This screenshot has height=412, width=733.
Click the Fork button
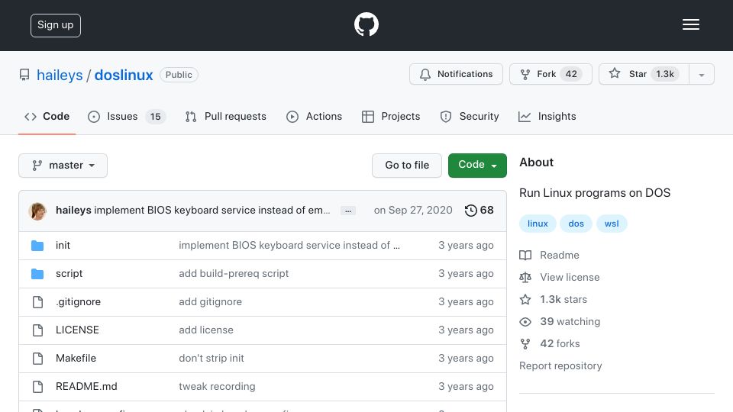pyautogui.click(x=551, y=74)
